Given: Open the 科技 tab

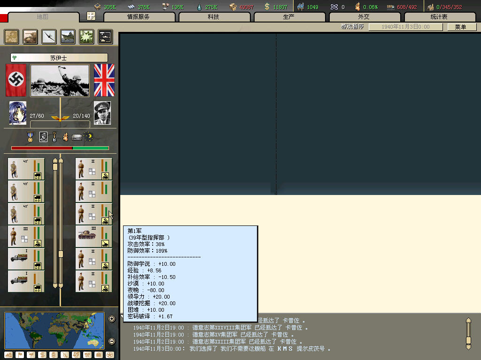Looking at the screenshot, I should point(214,17).
